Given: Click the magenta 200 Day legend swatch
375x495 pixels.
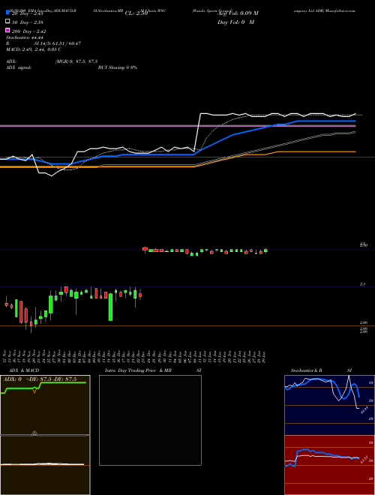Looking at the screenshot, I should coord(7,31).
